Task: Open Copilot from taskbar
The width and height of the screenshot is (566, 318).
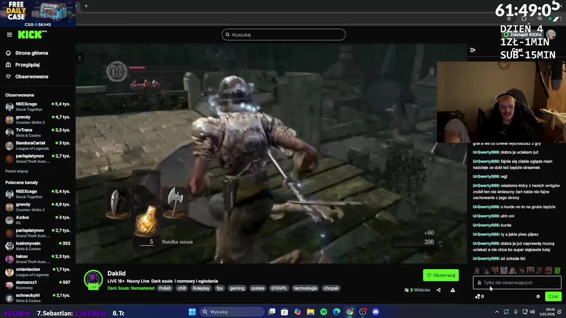Action: coord(298,312)
